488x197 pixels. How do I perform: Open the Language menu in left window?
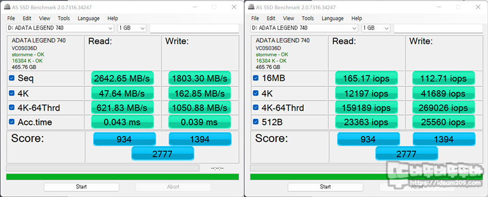click(89, 18)
